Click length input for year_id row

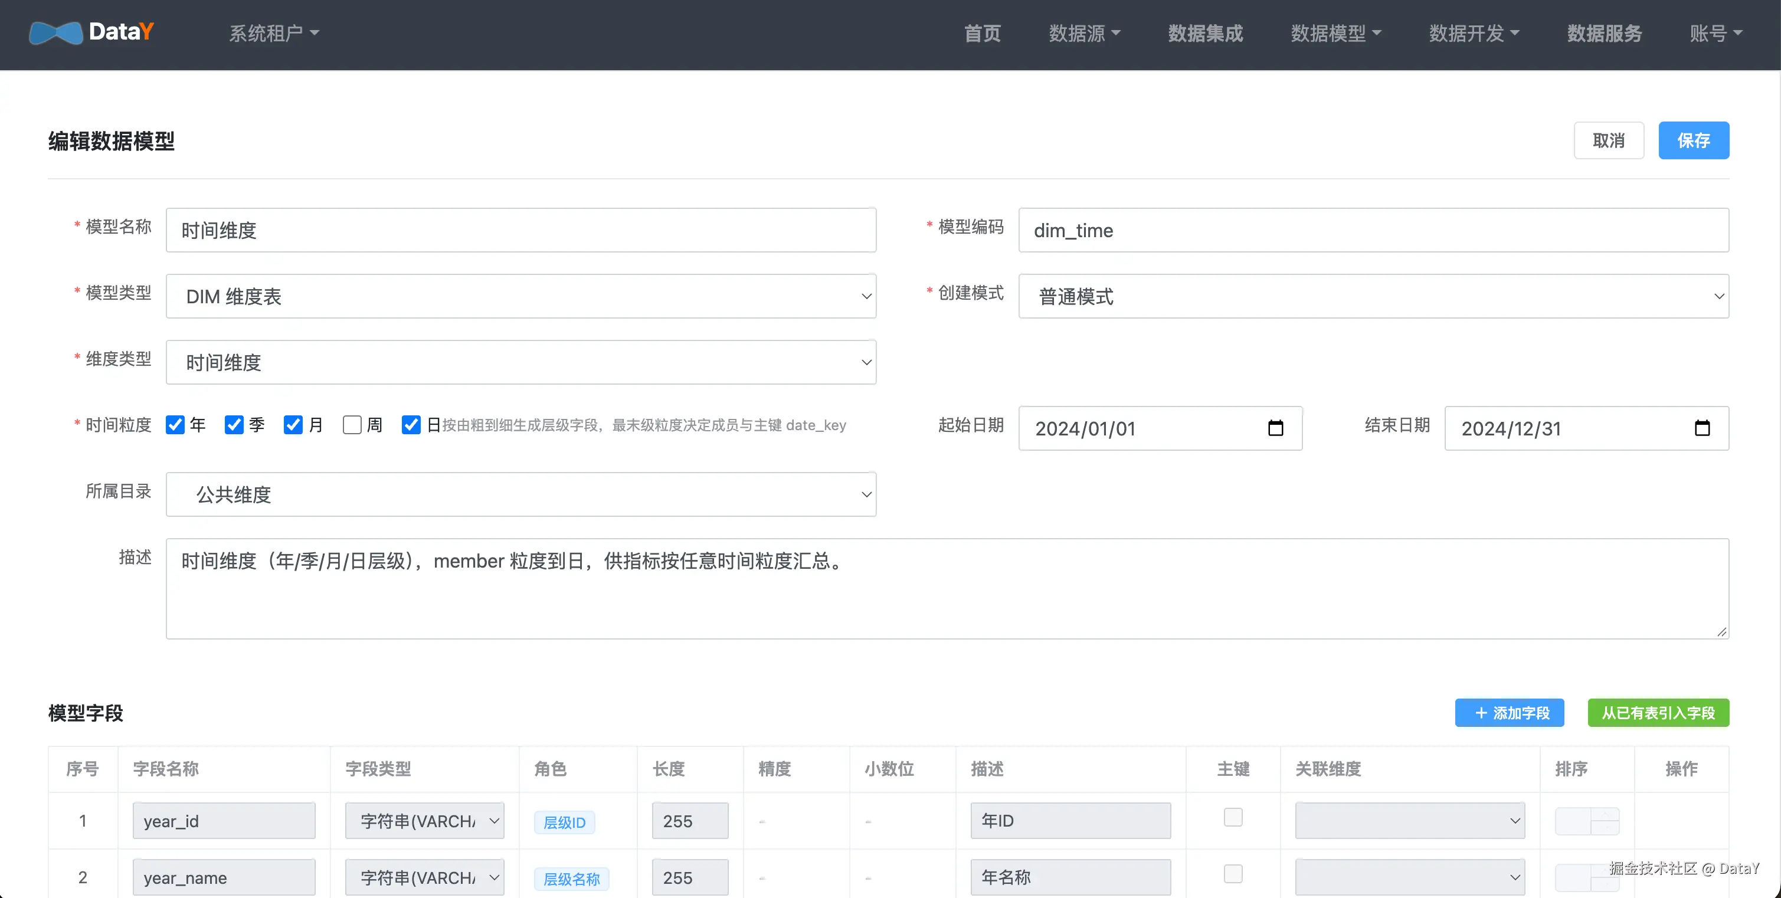tap(690, 821)
